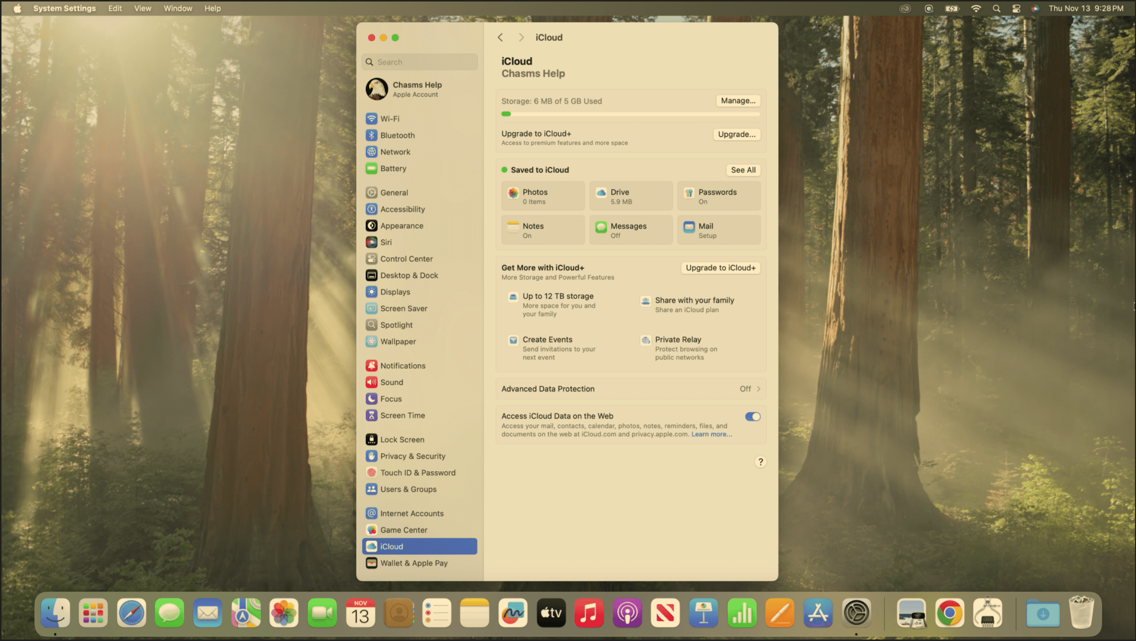Screen dimensions: 1136x641
Task: Open the iCloud Drive tile
Action: tap(630, 196)
